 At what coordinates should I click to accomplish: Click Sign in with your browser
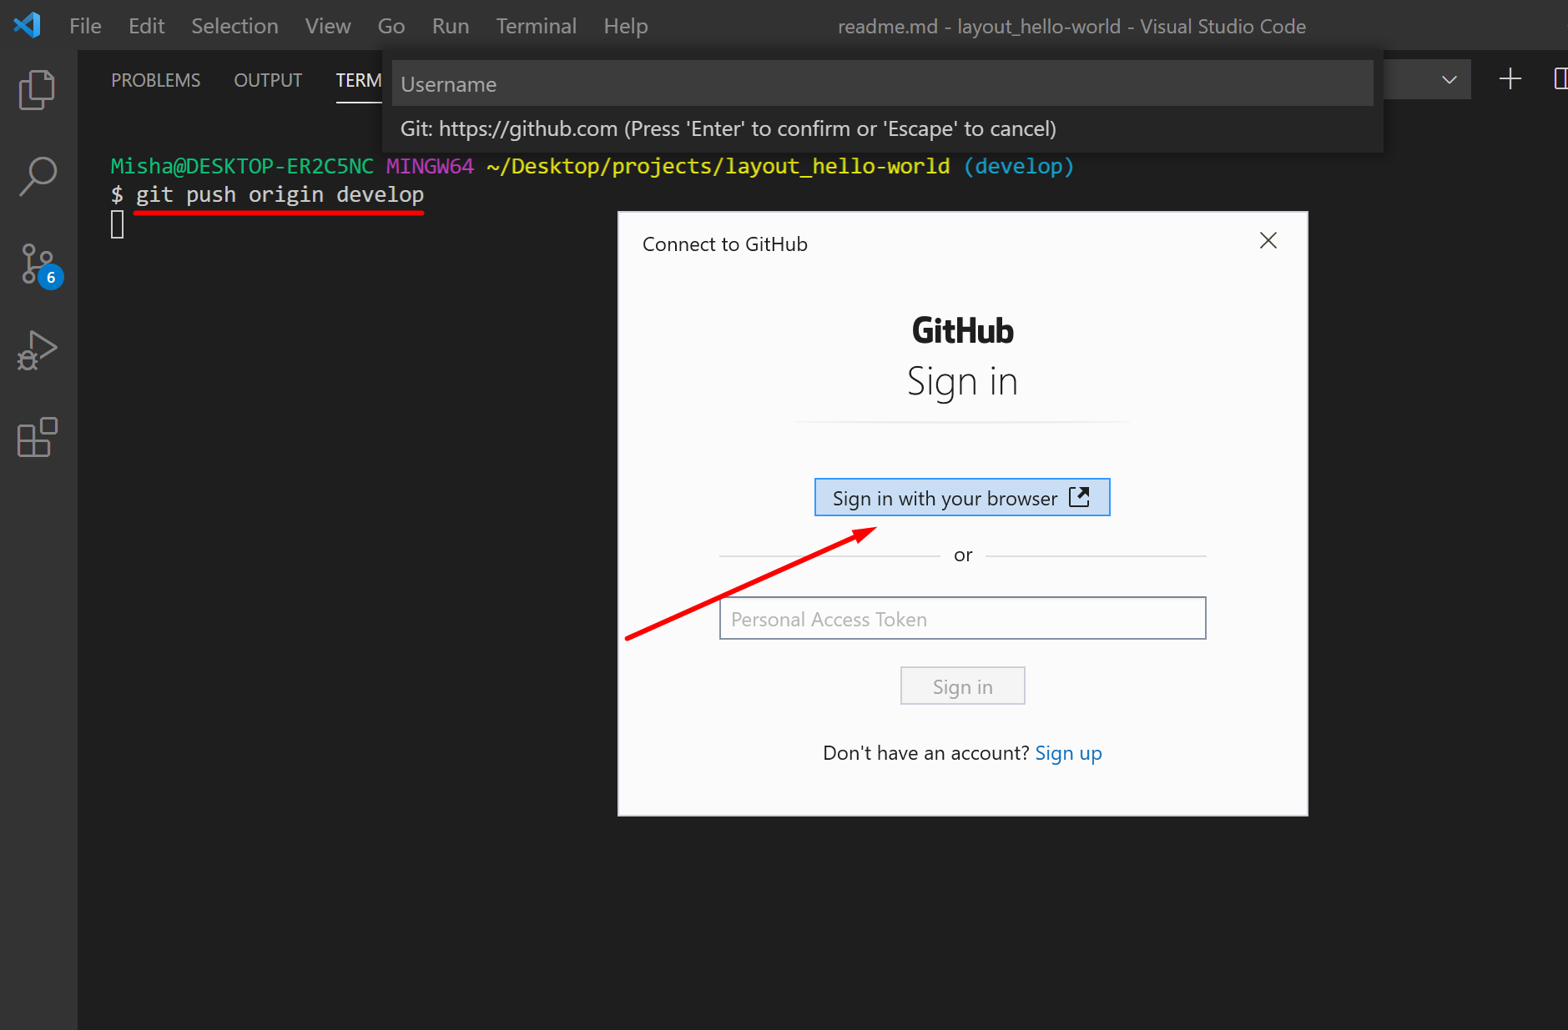[x=962, y=498]
